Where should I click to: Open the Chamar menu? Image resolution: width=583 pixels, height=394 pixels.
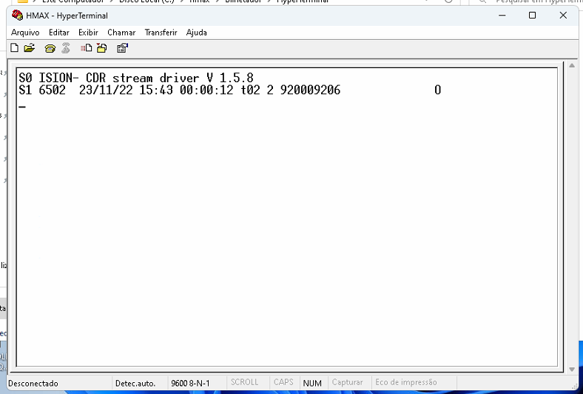tap(121, 33)
